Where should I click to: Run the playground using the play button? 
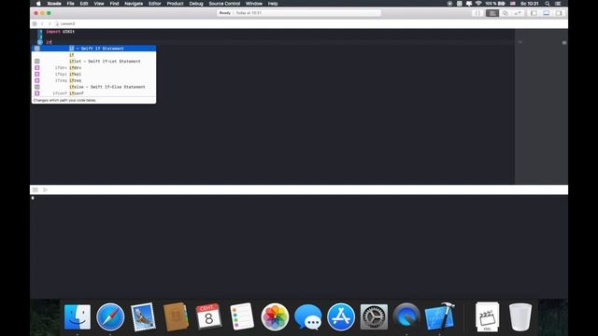coord(46,189)
